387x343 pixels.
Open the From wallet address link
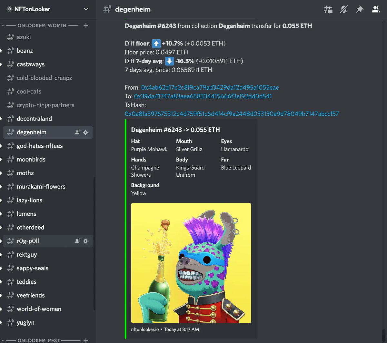(x=210, y=87)
